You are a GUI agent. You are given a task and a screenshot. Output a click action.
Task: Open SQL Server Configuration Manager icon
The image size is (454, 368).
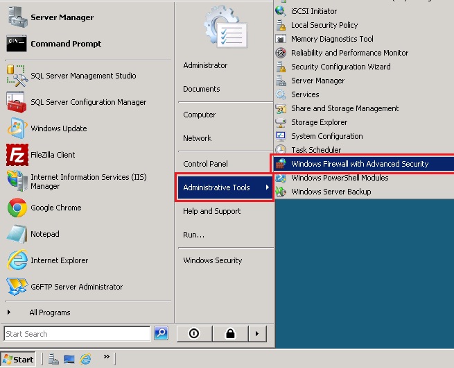(17, 102)
